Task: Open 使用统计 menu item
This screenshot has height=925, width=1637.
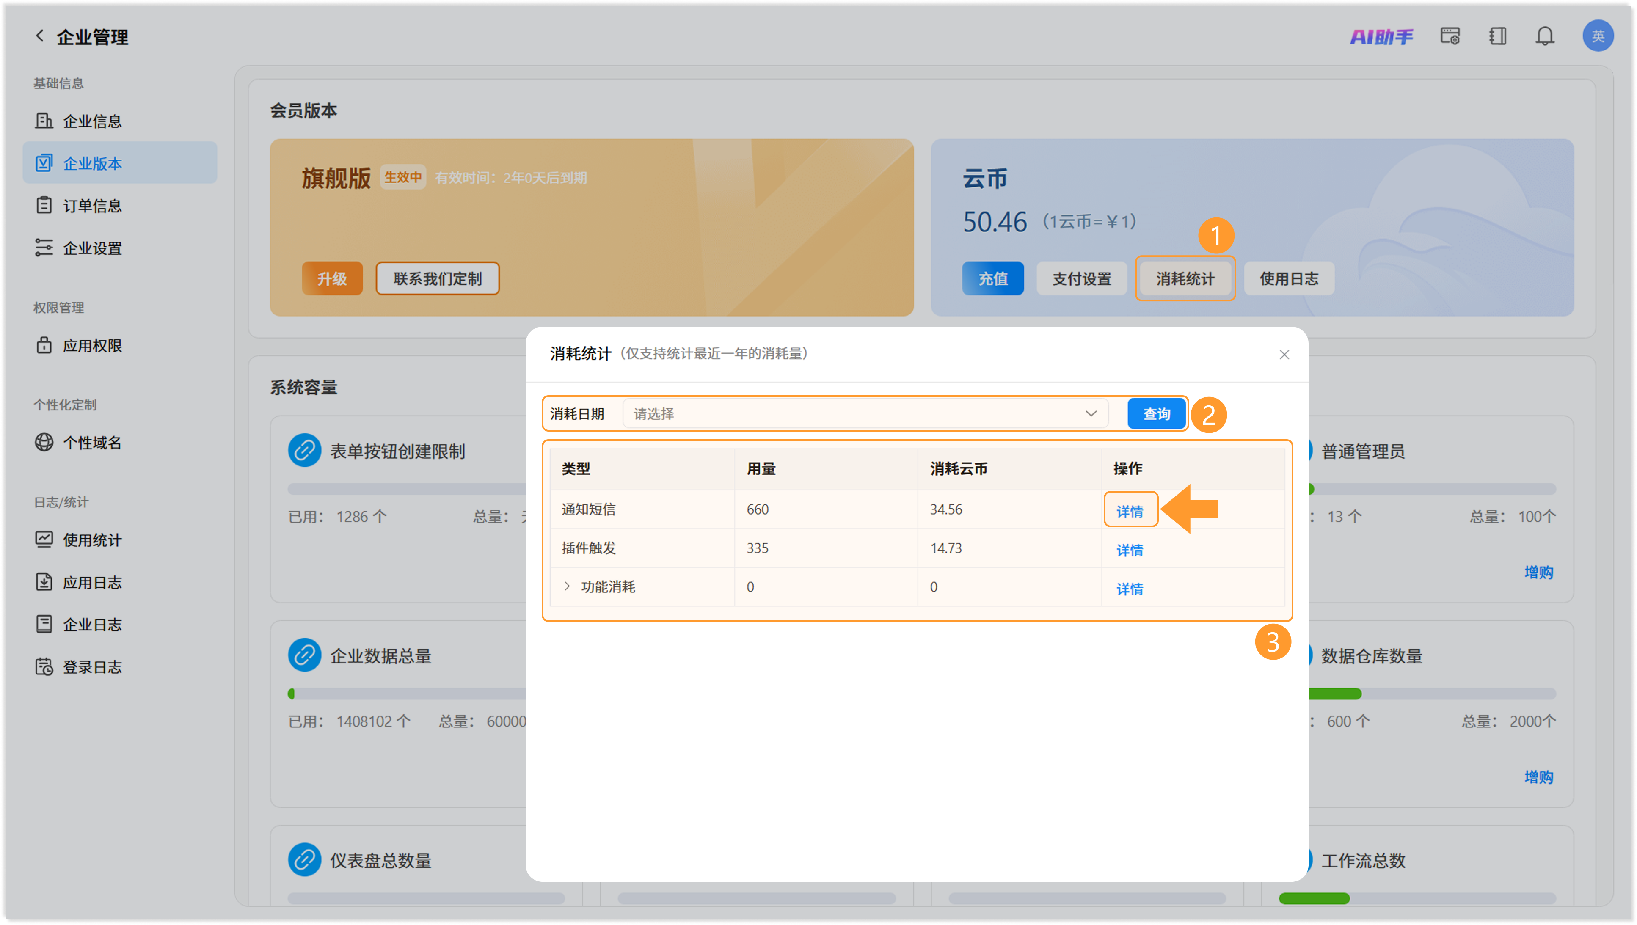Action: (119, 540)
